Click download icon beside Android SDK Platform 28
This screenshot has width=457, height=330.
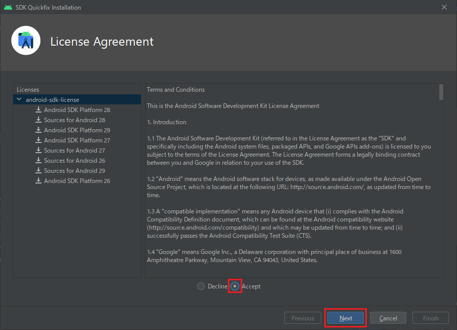(38, 109)
